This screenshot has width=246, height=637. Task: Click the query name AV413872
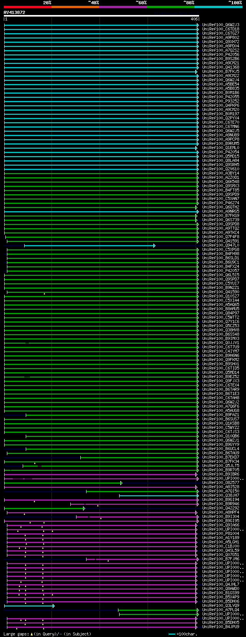tap(15, 12)
